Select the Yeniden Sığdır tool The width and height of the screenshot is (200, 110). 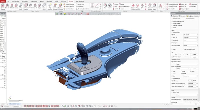point(154,6)
